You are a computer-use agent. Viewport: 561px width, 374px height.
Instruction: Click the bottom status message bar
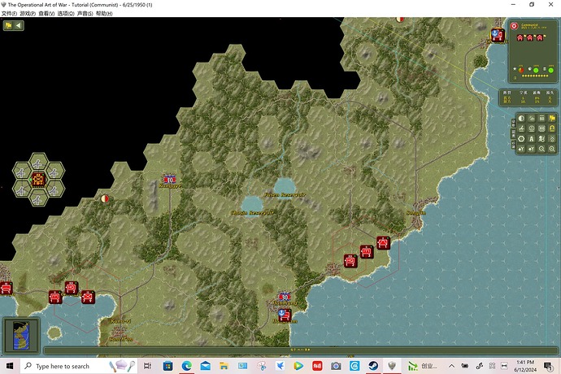click(301, 350)
